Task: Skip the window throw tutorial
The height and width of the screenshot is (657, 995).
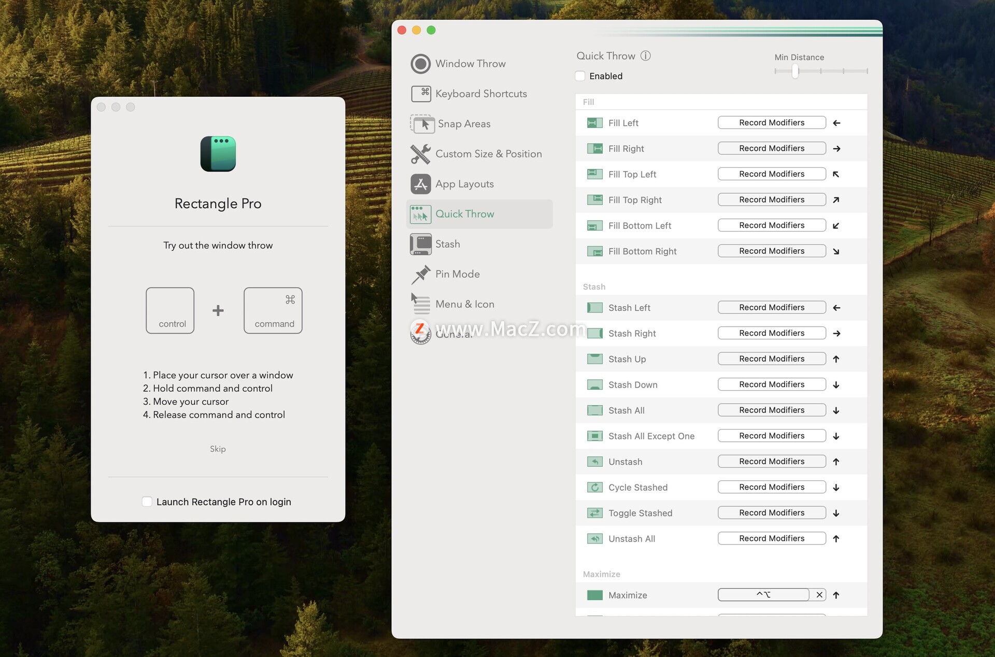Action: [218, 449]
